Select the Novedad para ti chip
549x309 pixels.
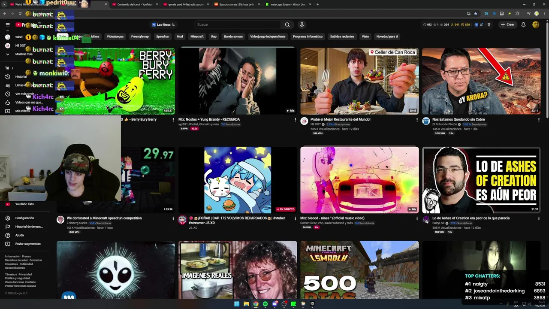(x=387, y=36)
